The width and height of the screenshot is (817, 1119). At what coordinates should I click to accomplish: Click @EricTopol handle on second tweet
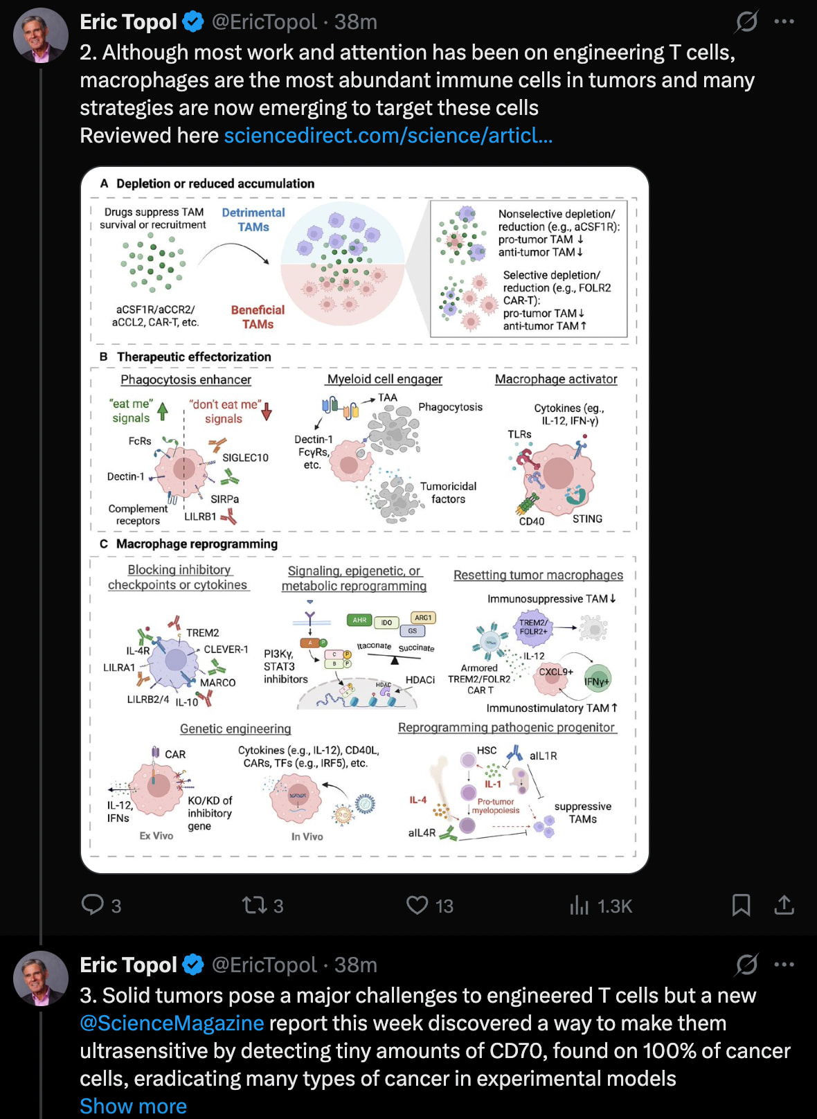tap(264, 965)
